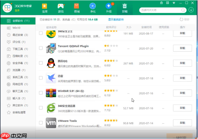Select 聊天工具 (1) category
Image resolution: width=198 pixels, height=139 pixels.
(18, 91)
